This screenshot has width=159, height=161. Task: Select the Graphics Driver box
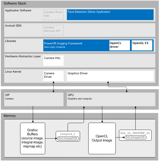(x=110, y=76)
